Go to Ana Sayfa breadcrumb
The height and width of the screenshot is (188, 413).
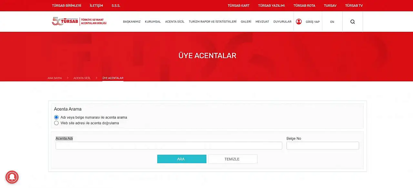click(55, 78)
